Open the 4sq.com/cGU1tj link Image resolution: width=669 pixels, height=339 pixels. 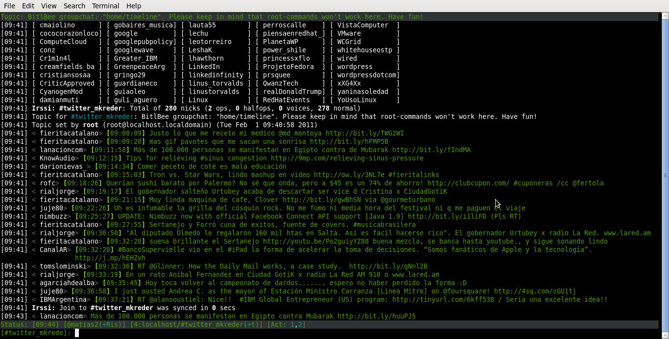point(535,291)
